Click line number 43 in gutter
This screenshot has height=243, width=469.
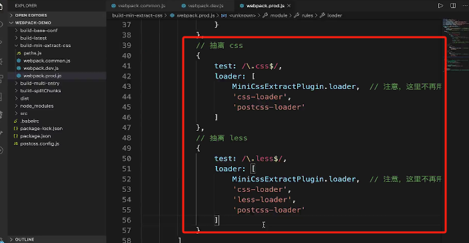coord(127,86)
